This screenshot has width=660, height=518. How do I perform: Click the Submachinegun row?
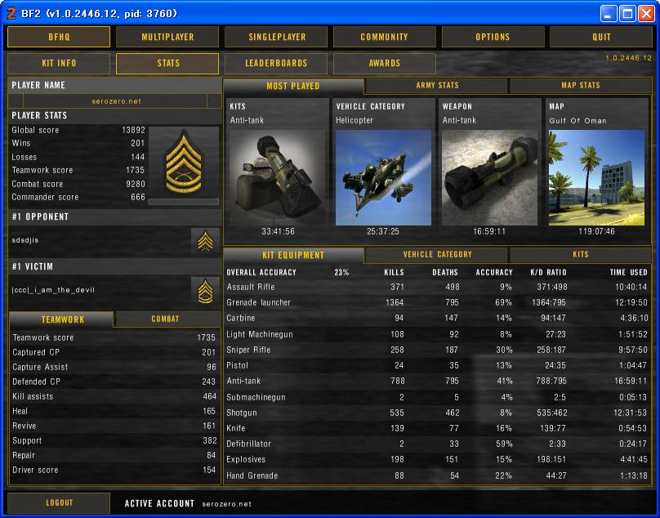[x=437, y=397]
